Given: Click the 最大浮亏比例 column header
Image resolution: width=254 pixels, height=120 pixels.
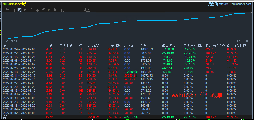Looking at the screenshot, I should pos(194,46).
